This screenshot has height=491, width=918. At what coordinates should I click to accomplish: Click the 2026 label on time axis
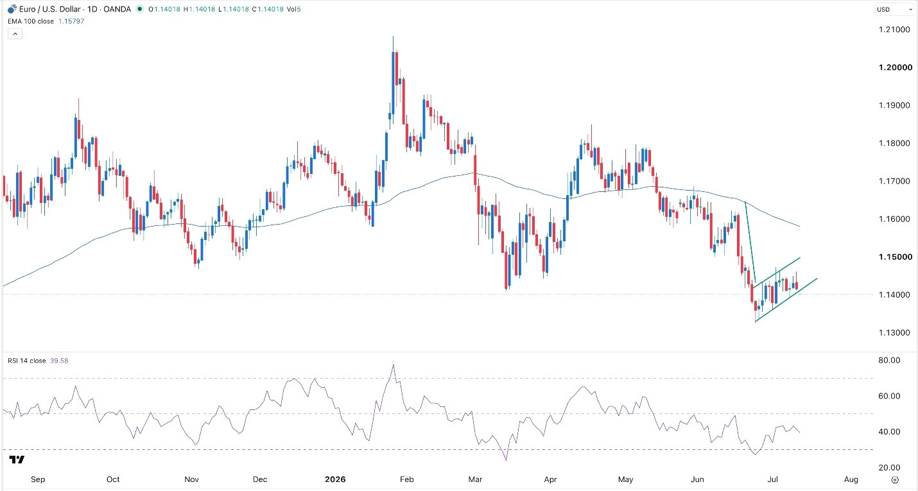335,479
